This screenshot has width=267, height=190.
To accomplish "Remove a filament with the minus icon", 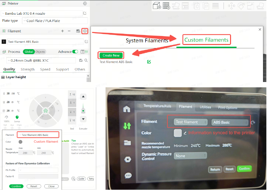I will 69,31.
